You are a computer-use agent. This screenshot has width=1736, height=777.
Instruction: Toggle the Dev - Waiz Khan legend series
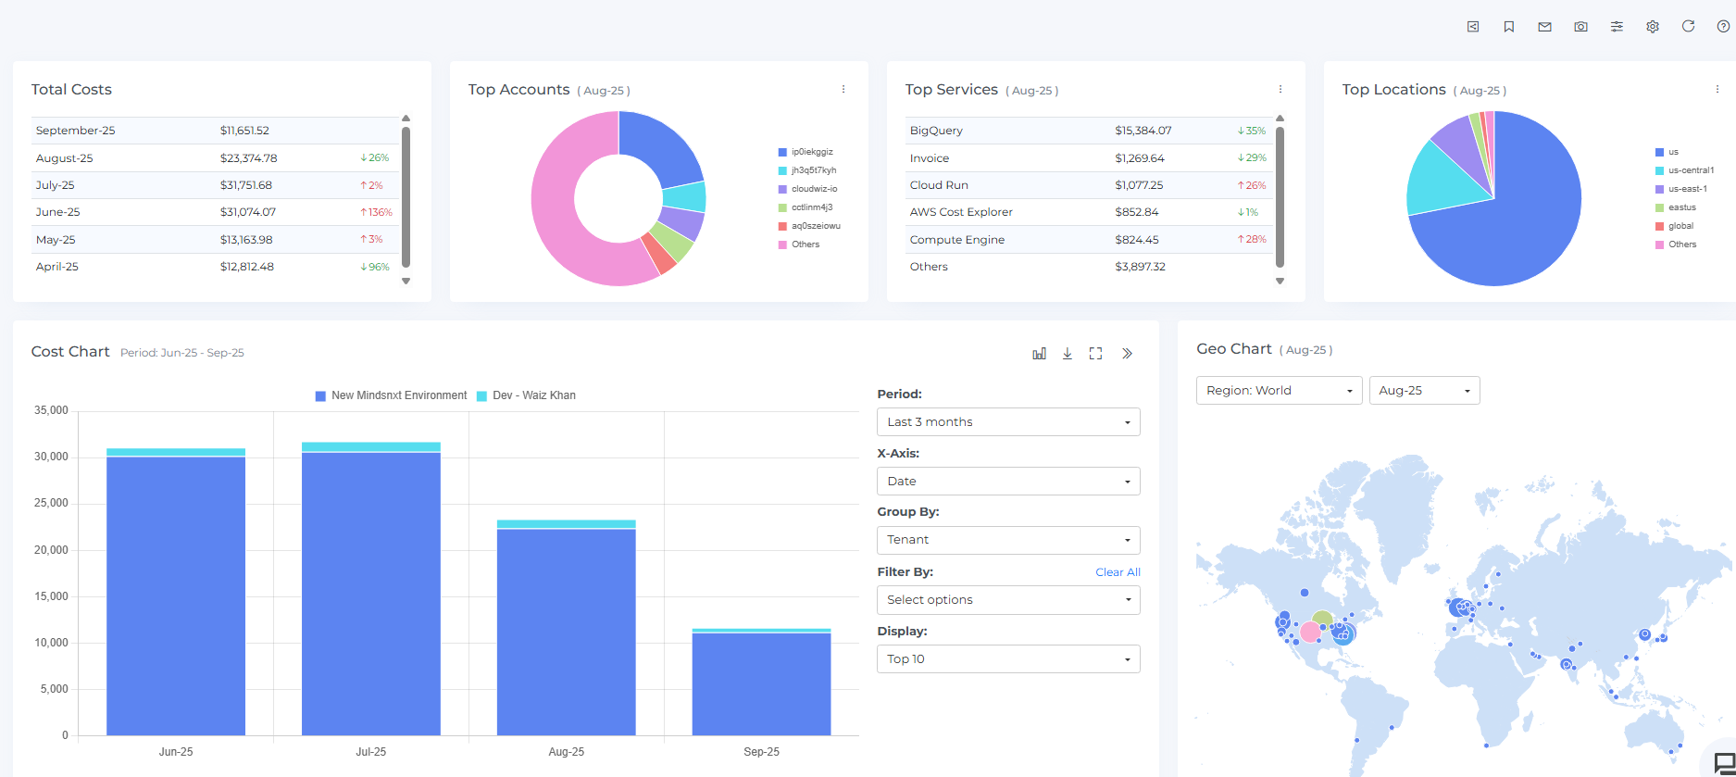(x=526, y=395)
